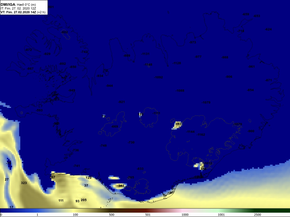Click the legend label '1001'
The height and width of the screenshot is (217, 290).
click(221, 215)
